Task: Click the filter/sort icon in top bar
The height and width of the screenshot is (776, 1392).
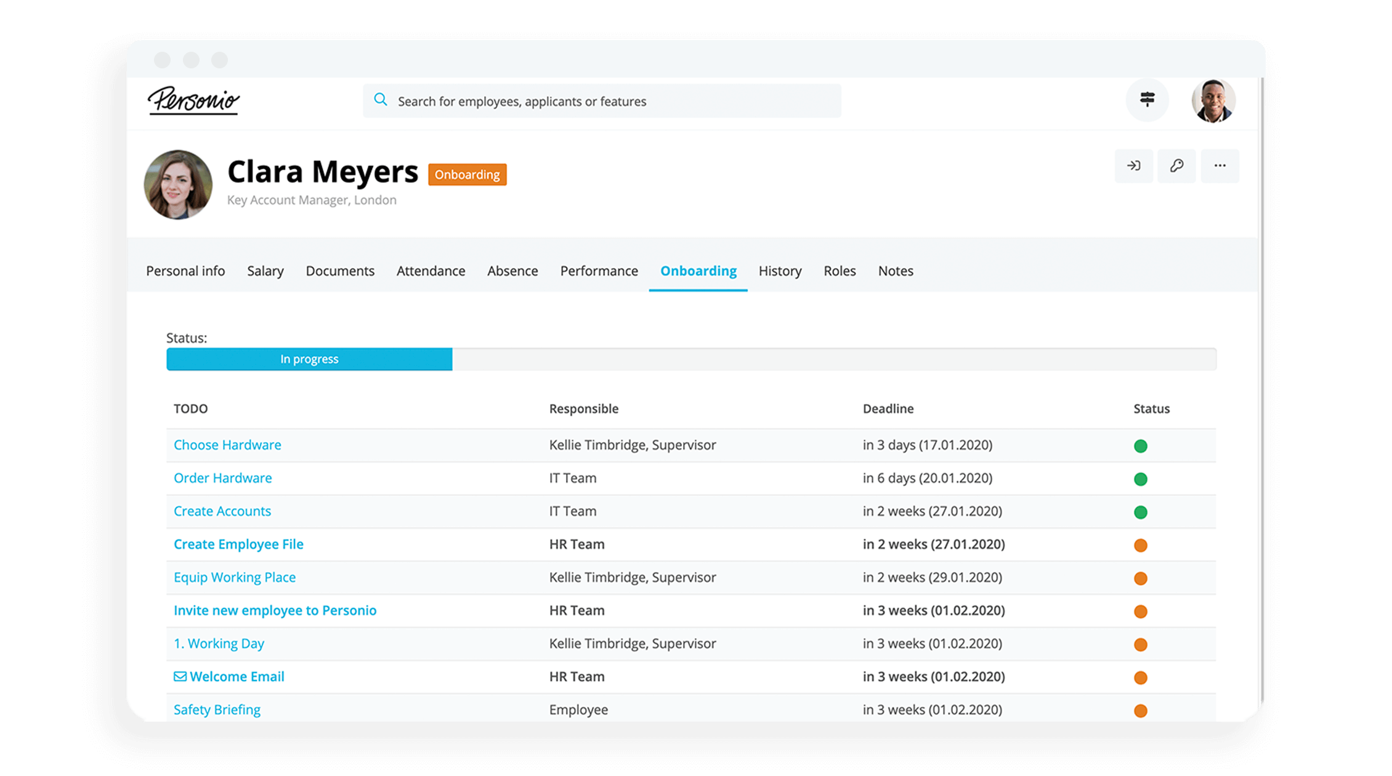Action: pyautogui.click(x=1146, y=99)
